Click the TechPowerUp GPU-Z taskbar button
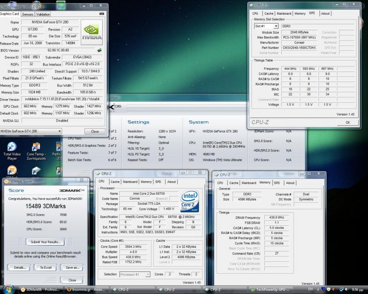This screenshot has height=294, width=368. 271,289
